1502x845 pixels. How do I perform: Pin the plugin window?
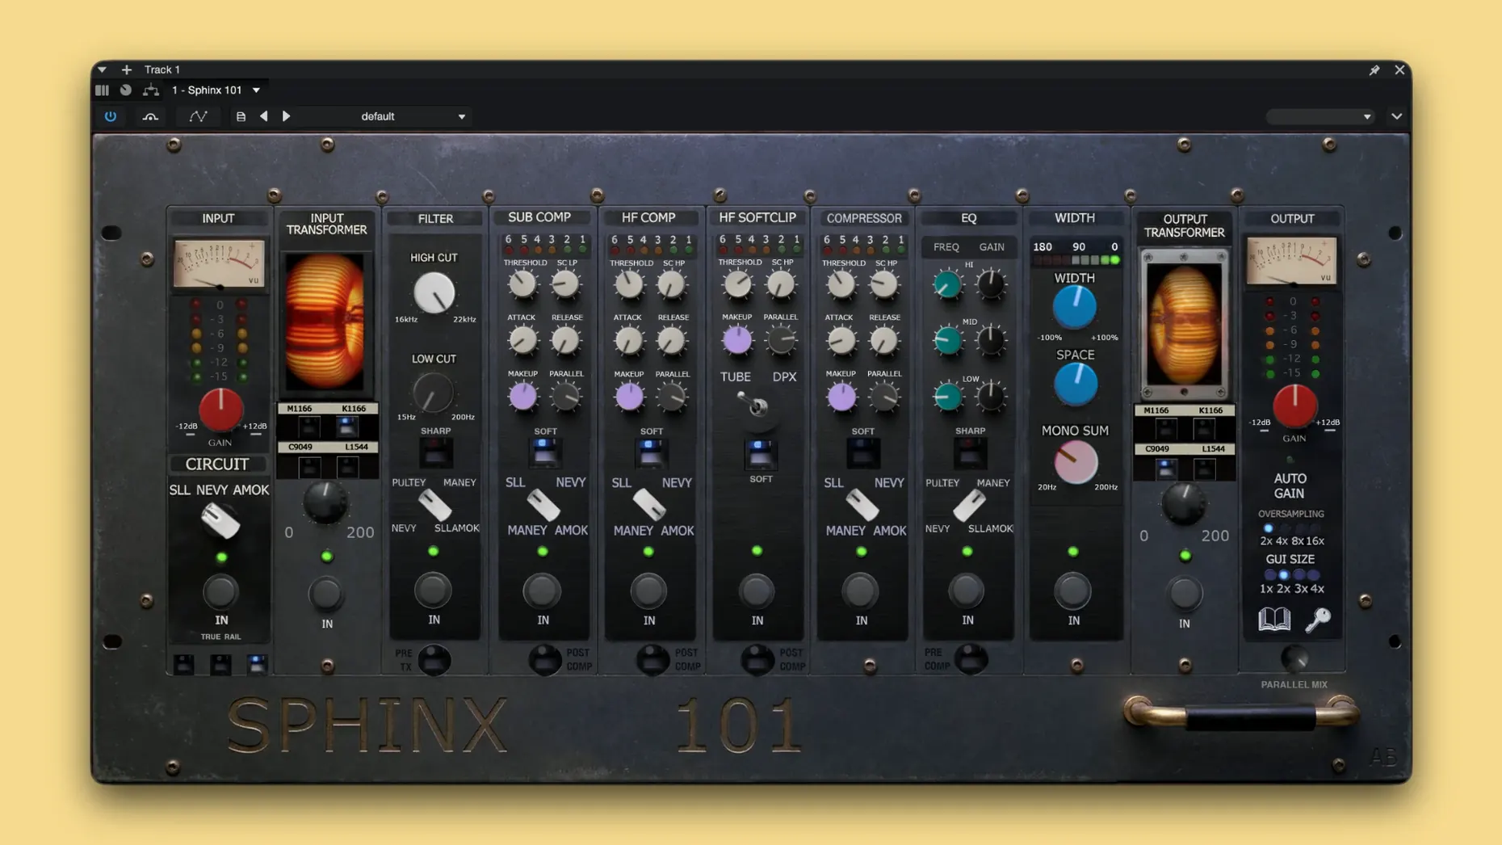(x=1374, y=70)
